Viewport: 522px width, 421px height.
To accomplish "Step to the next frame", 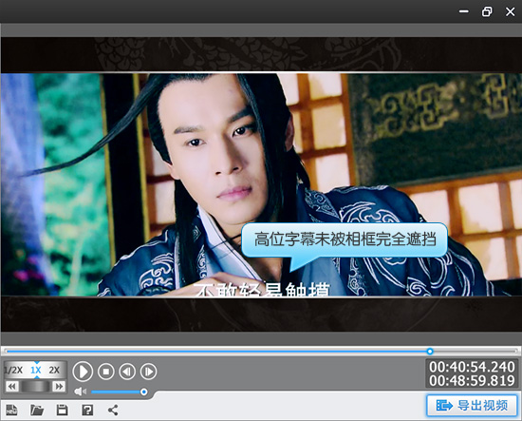I will click(x=148, y=372).
